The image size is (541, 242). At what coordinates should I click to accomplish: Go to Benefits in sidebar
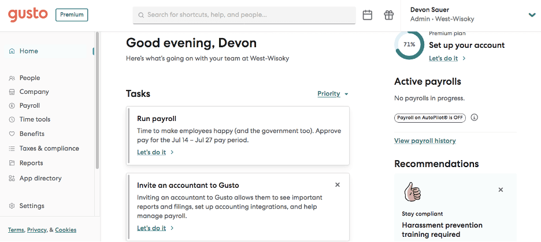coord(32,134)
